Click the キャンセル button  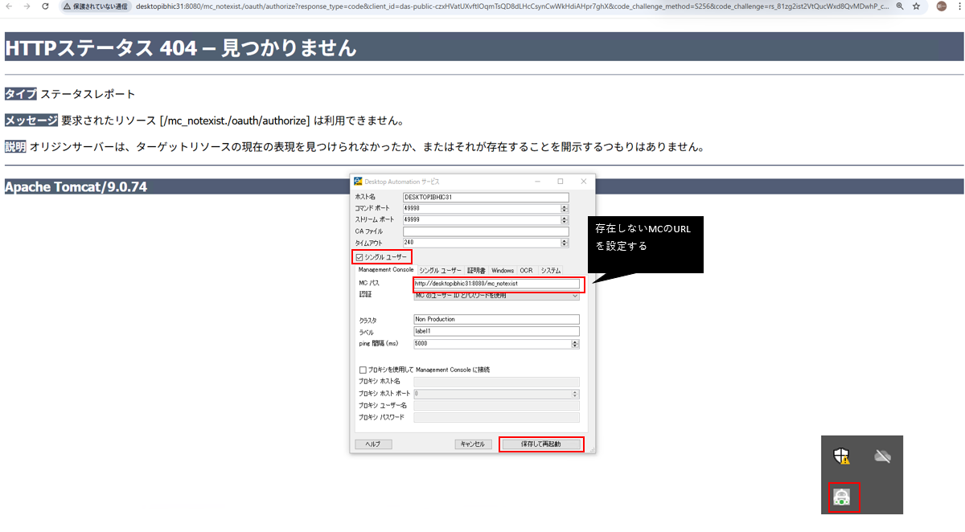click(474, 444)
